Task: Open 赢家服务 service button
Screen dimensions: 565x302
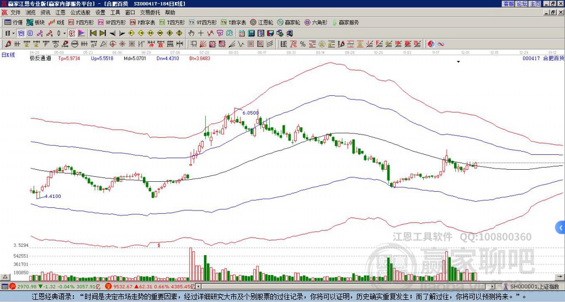Action: (x=345, y=22)
